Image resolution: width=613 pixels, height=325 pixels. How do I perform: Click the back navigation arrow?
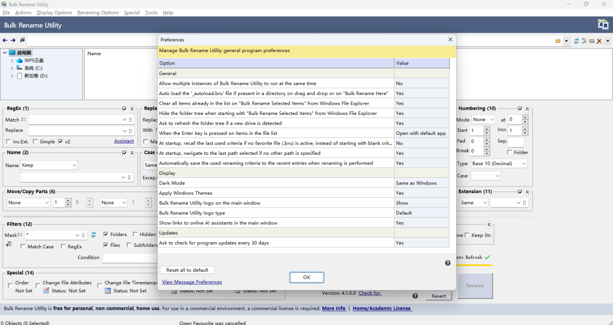5,40
